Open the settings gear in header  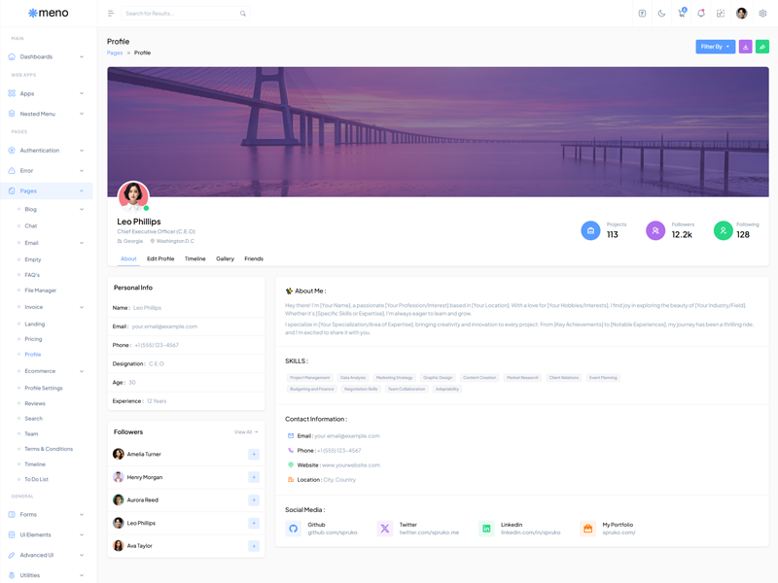tap(762, 14)
